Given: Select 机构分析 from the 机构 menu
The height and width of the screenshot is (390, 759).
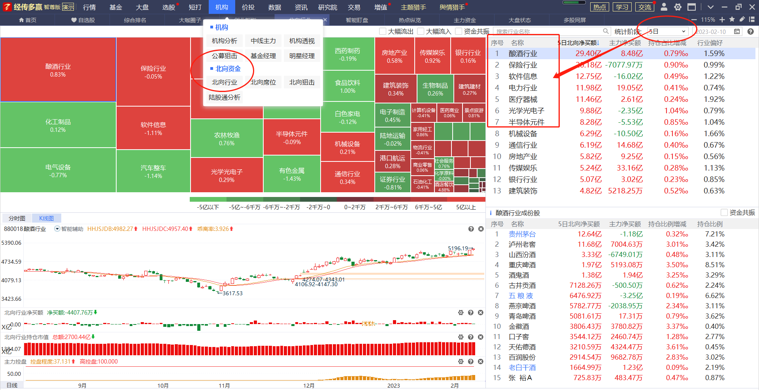Looking at the screenshot, I should [x=225, y=41].
